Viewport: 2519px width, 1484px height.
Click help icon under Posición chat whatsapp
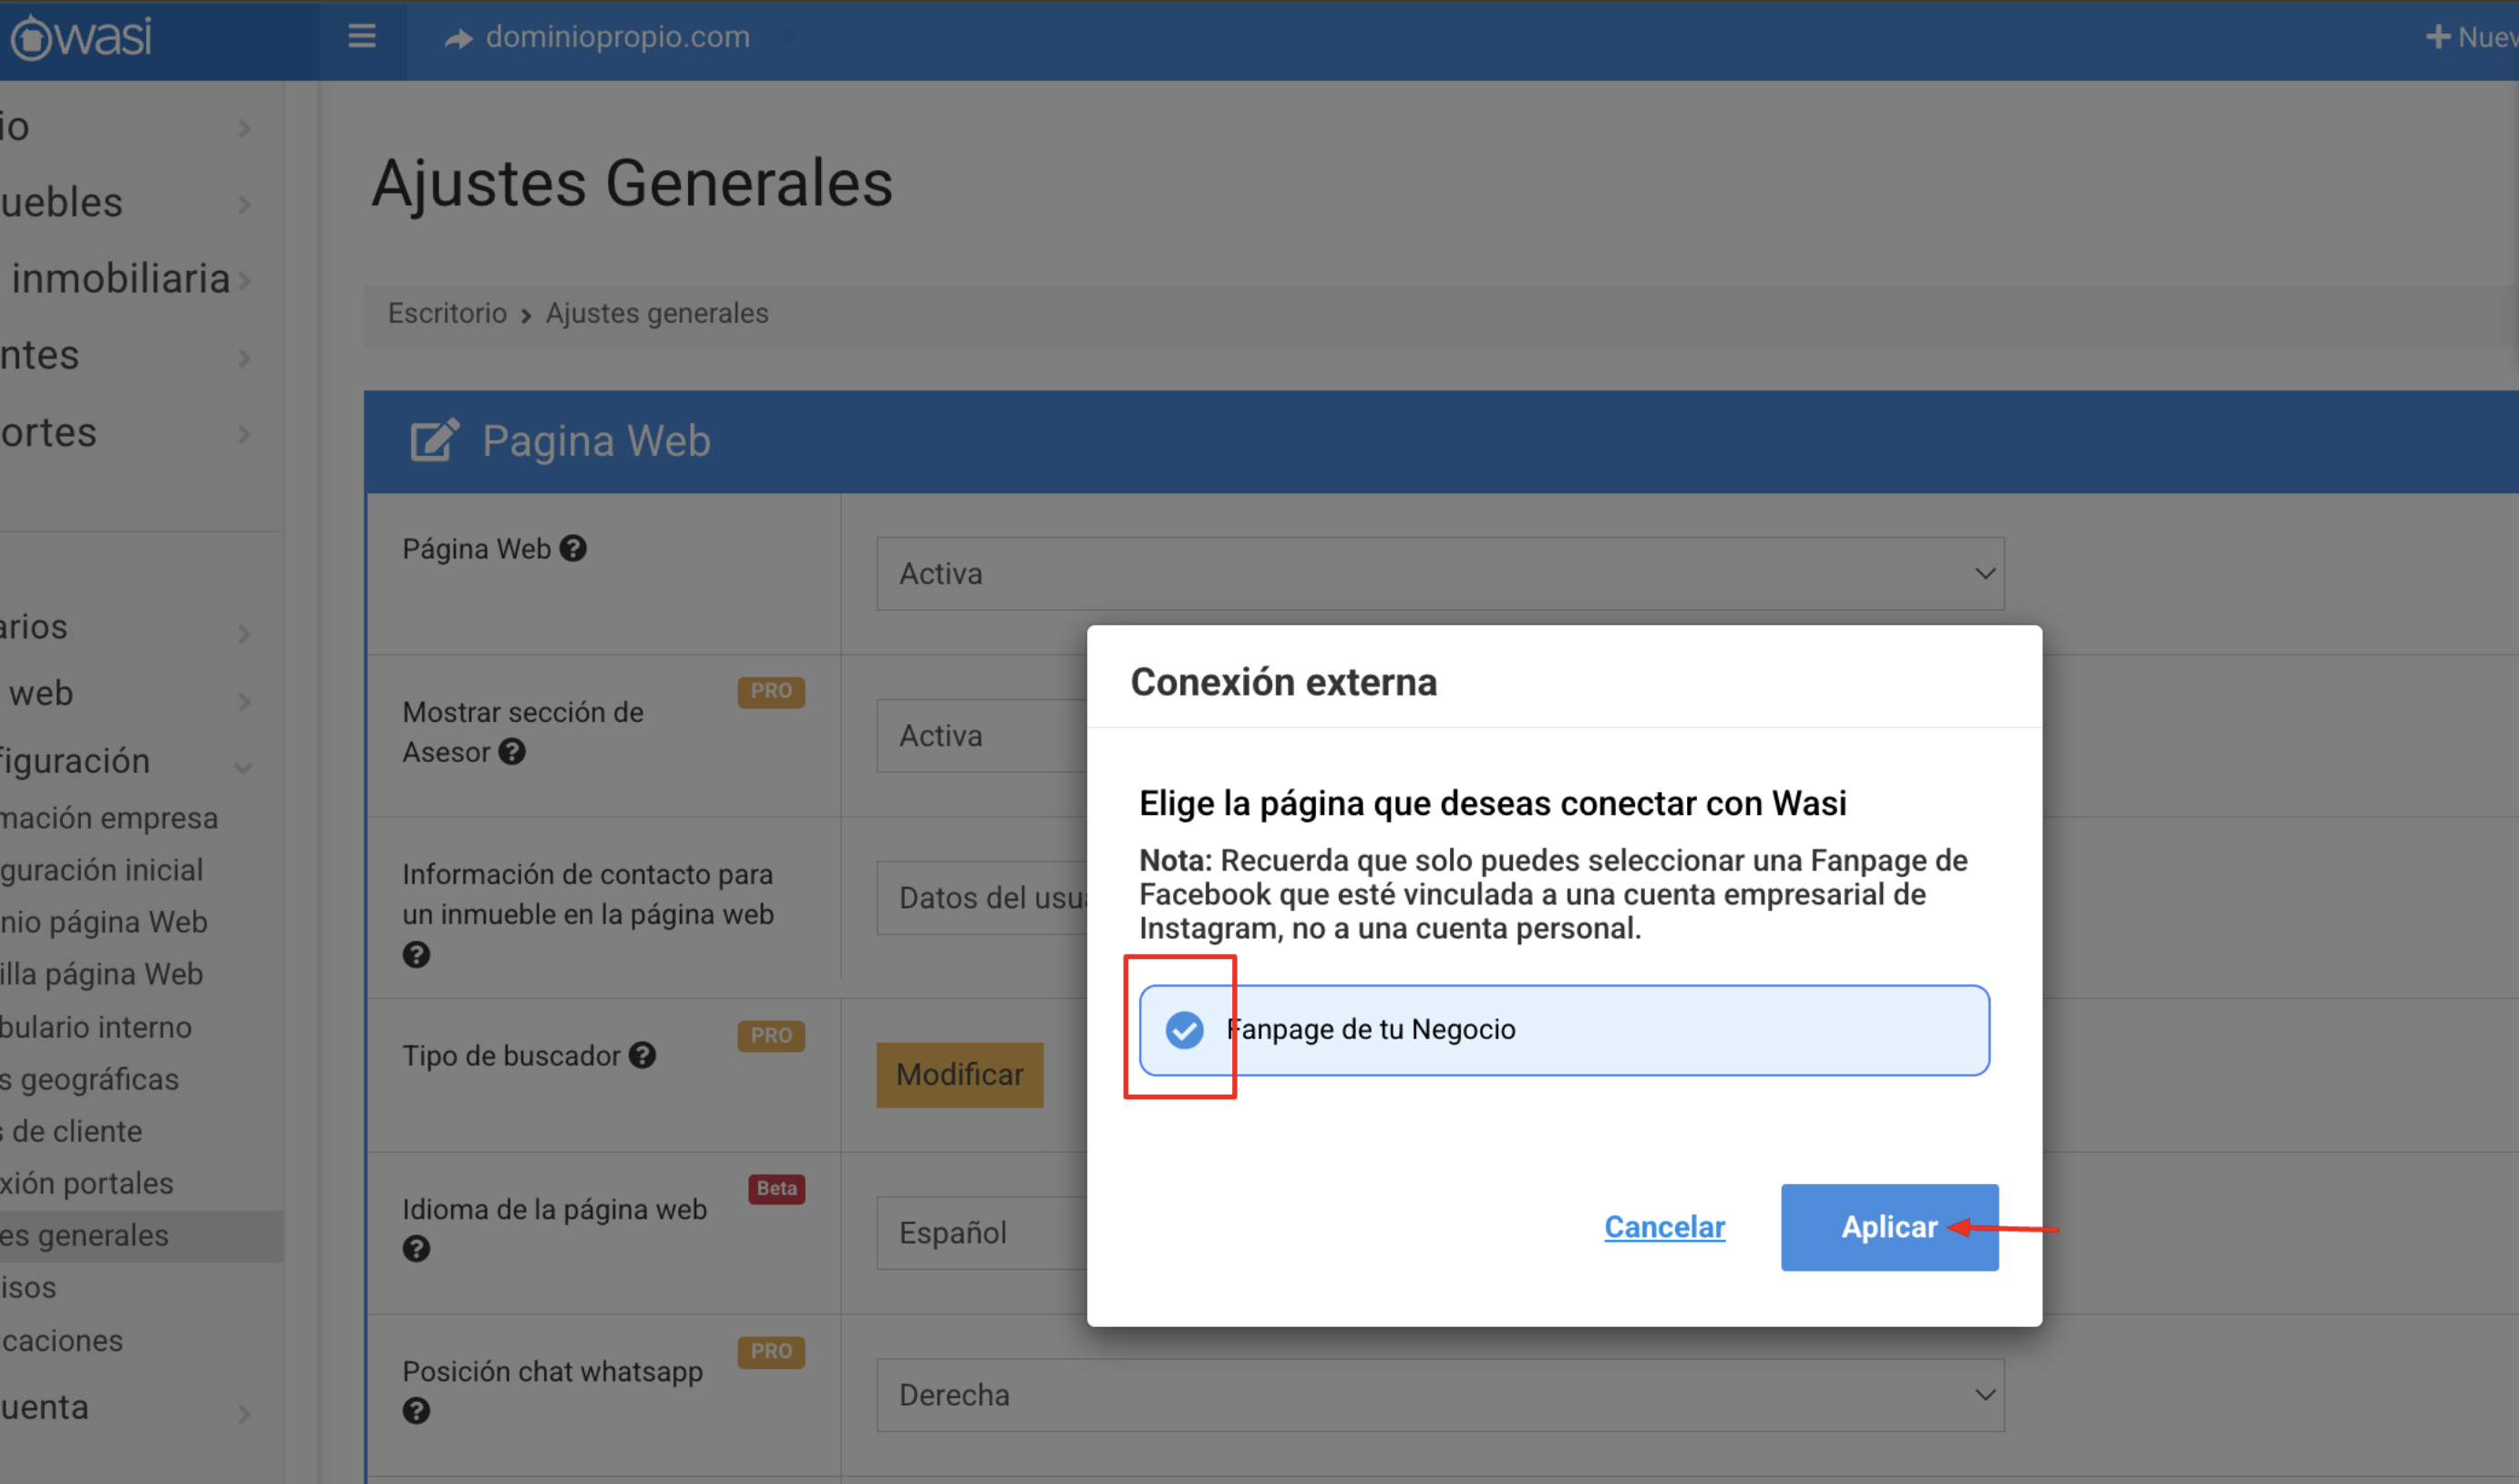point(416,1410)
